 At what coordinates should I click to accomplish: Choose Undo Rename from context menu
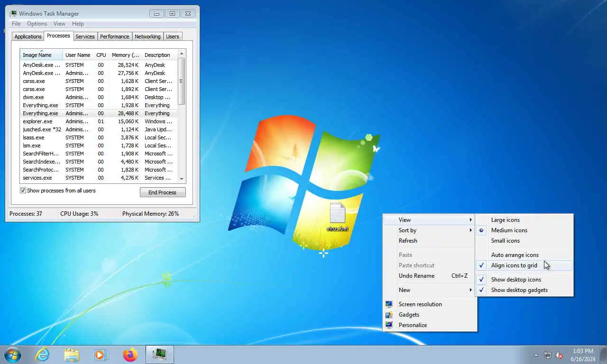[x=429, y=276]
